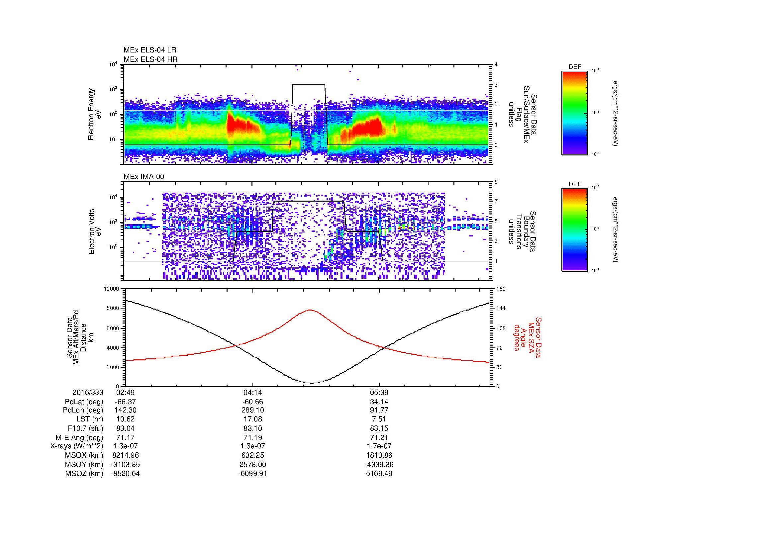
Task: Click the 'PdLon (deg)' row label
Action: [x=83, y=410]
